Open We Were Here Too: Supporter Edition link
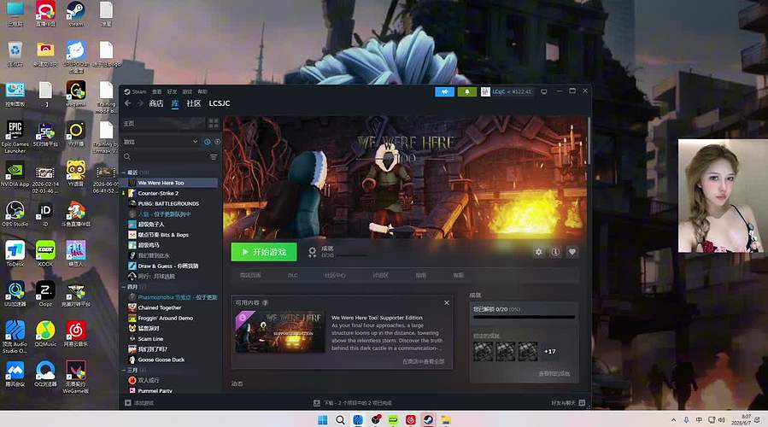This screenshot has width=768, height=427. [x=377, y=318]
